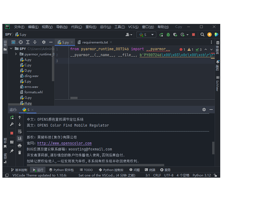Toggle scroll to end in console
The image size is (274, 205).
click(x=20, y=138)
